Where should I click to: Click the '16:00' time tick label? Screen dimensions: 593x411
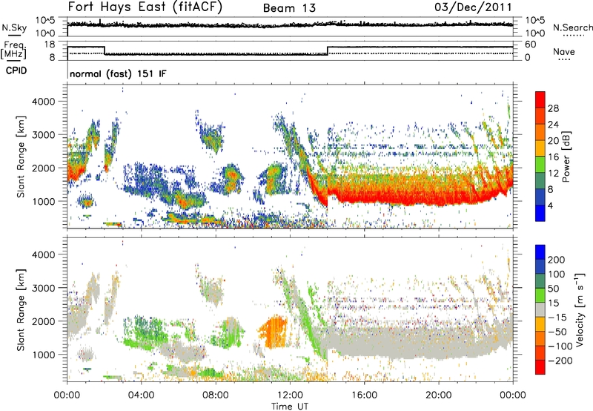click(x=364, y=395)
